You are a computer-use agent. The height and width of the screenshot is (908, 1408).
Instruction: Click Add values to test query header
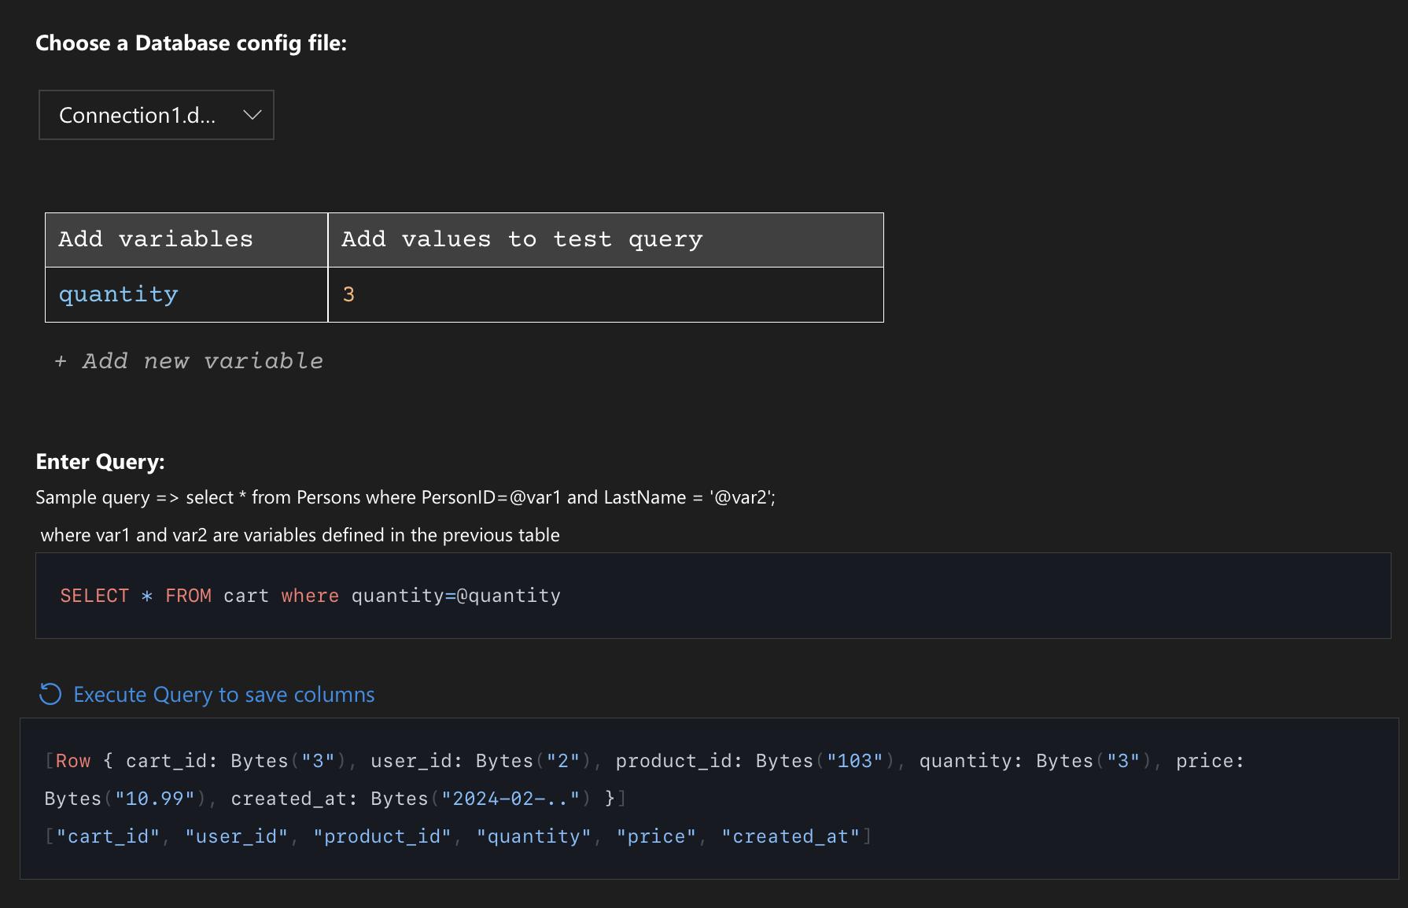(522, 239)
